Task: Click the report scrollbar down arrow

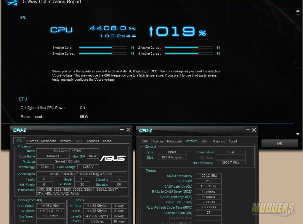Action: (x=298, y=134)
